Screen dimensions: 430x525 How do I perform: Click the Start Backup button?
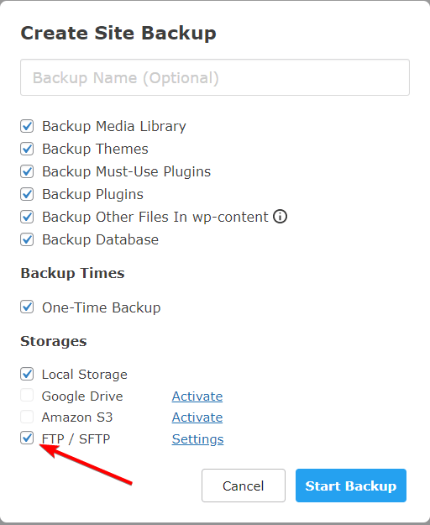[x=351, y=486]
